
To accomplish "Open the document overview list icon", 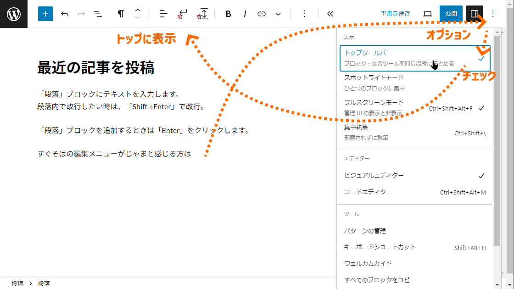I will 98,14.
